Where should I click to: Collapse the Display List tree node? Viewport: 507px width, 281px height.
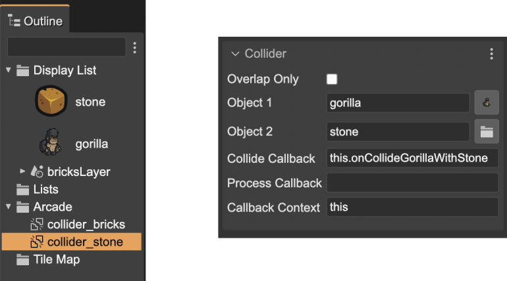(9, 70)
